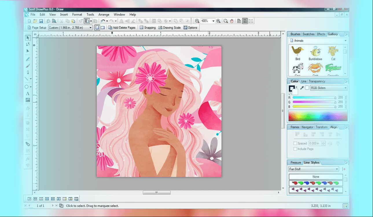
Task: Select the Pen tool
Action: [x=28, y=72]
